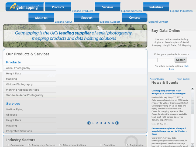Expand Support submenu
This screenshot has height=147, width=196.
pos(110,22)
